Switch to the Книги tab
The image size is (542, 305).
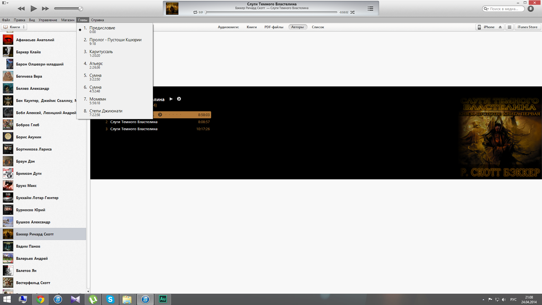pos(252,27)
